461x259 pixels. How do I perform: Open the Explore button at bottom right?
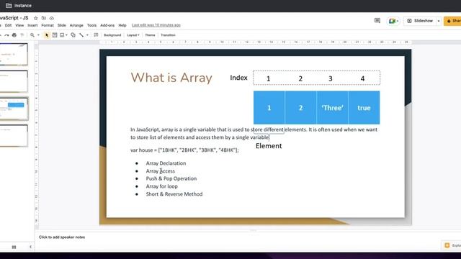coord(452,245)
